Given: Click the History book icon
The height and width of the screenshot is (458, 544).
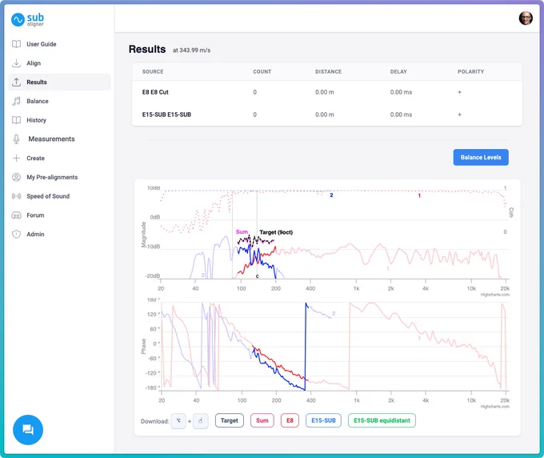Looking at the screenshot, I should point(16,120).
